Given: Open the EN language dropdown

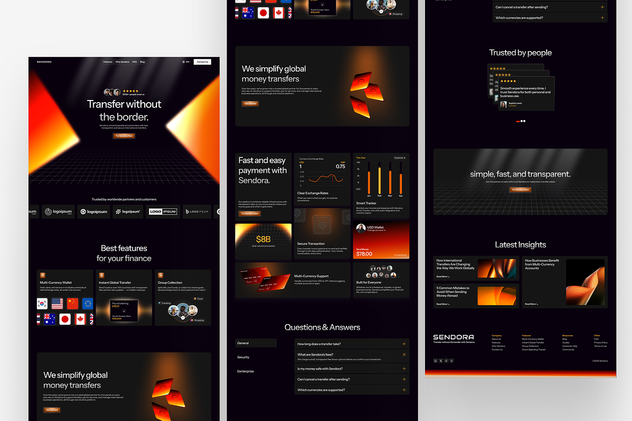Looking at the screenshot, I should (189, 62).
